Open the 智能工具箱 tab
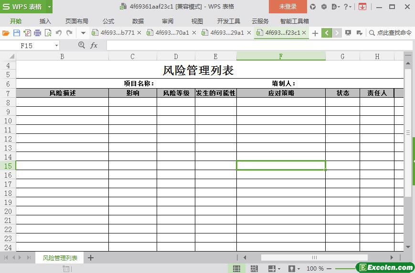The width and height of the screenshot is (415, 273). (x=295, y=21)
